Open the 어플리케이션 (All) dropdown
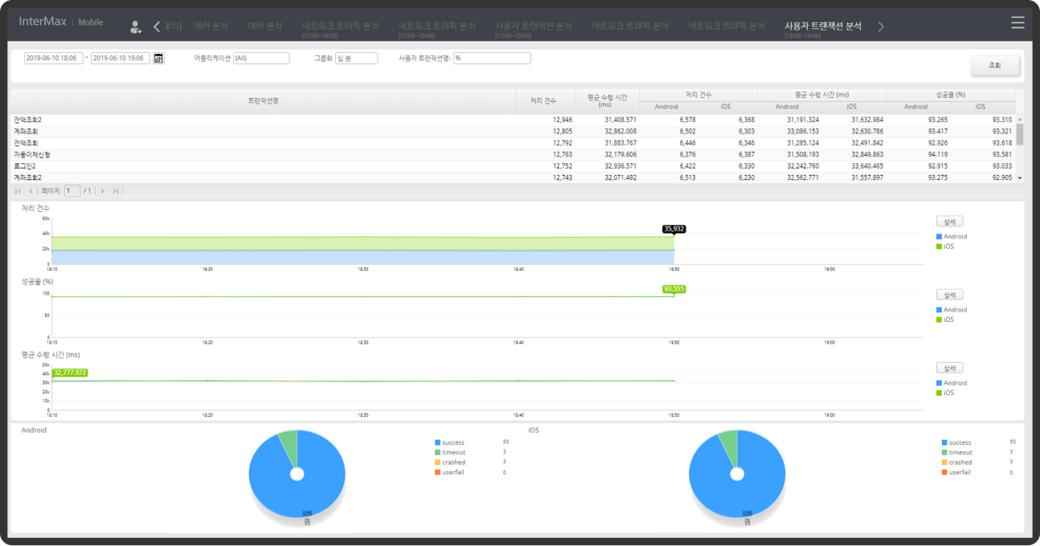Viewport: 1040px width, 546px height. point(260,59)
